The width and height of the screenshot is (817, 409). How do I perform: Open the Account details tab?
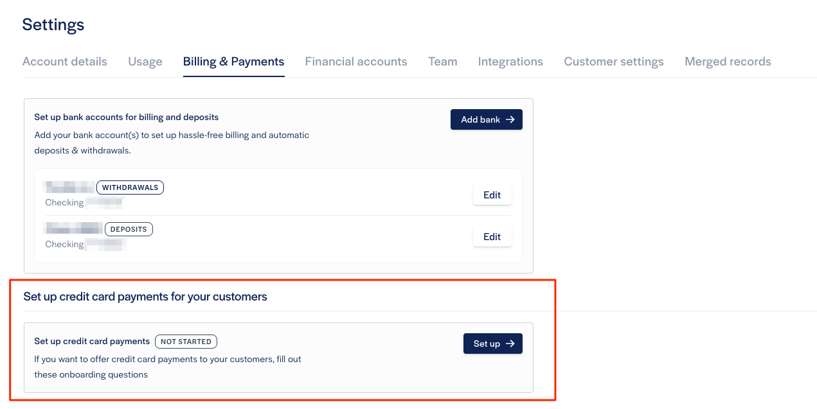coord(65,62)
